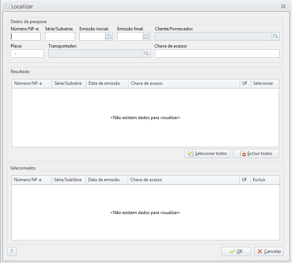Click the Cliente/Fornecedor search magnifier
This screenshot has width=292, height=263.
click(x=276, y=36)
